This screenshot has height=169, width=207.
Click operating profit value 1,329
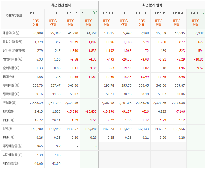click(39, 42)
